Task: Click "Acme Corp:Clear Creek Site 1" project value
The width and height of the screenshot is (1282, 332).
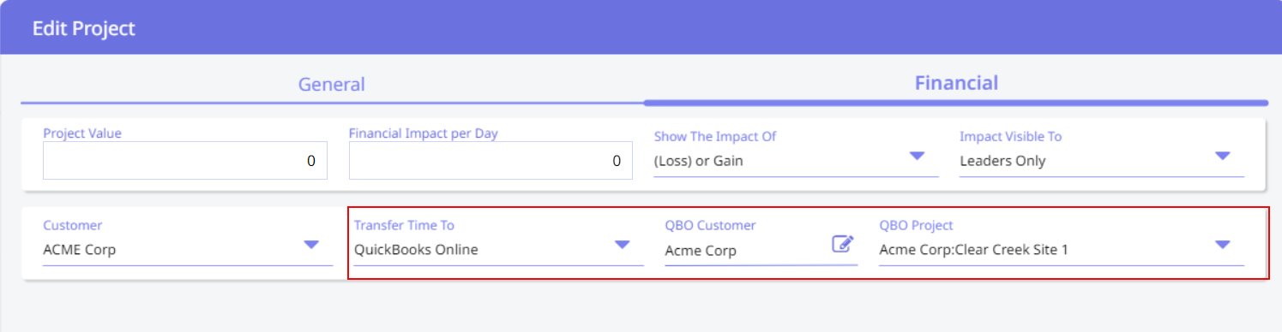Action: point(973,250)
